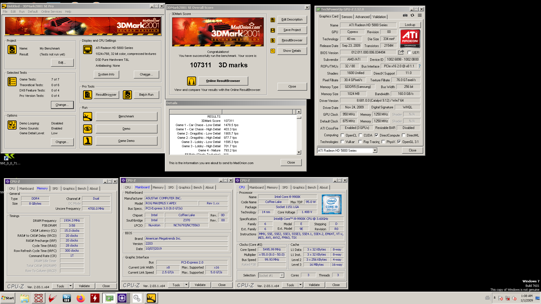
Task: Click the Options demo looping icon
Action: coord(12,125)
